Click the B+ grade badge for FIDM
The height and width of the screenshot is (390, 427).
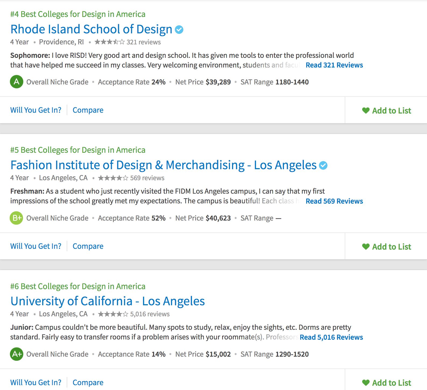click(17, 218)
